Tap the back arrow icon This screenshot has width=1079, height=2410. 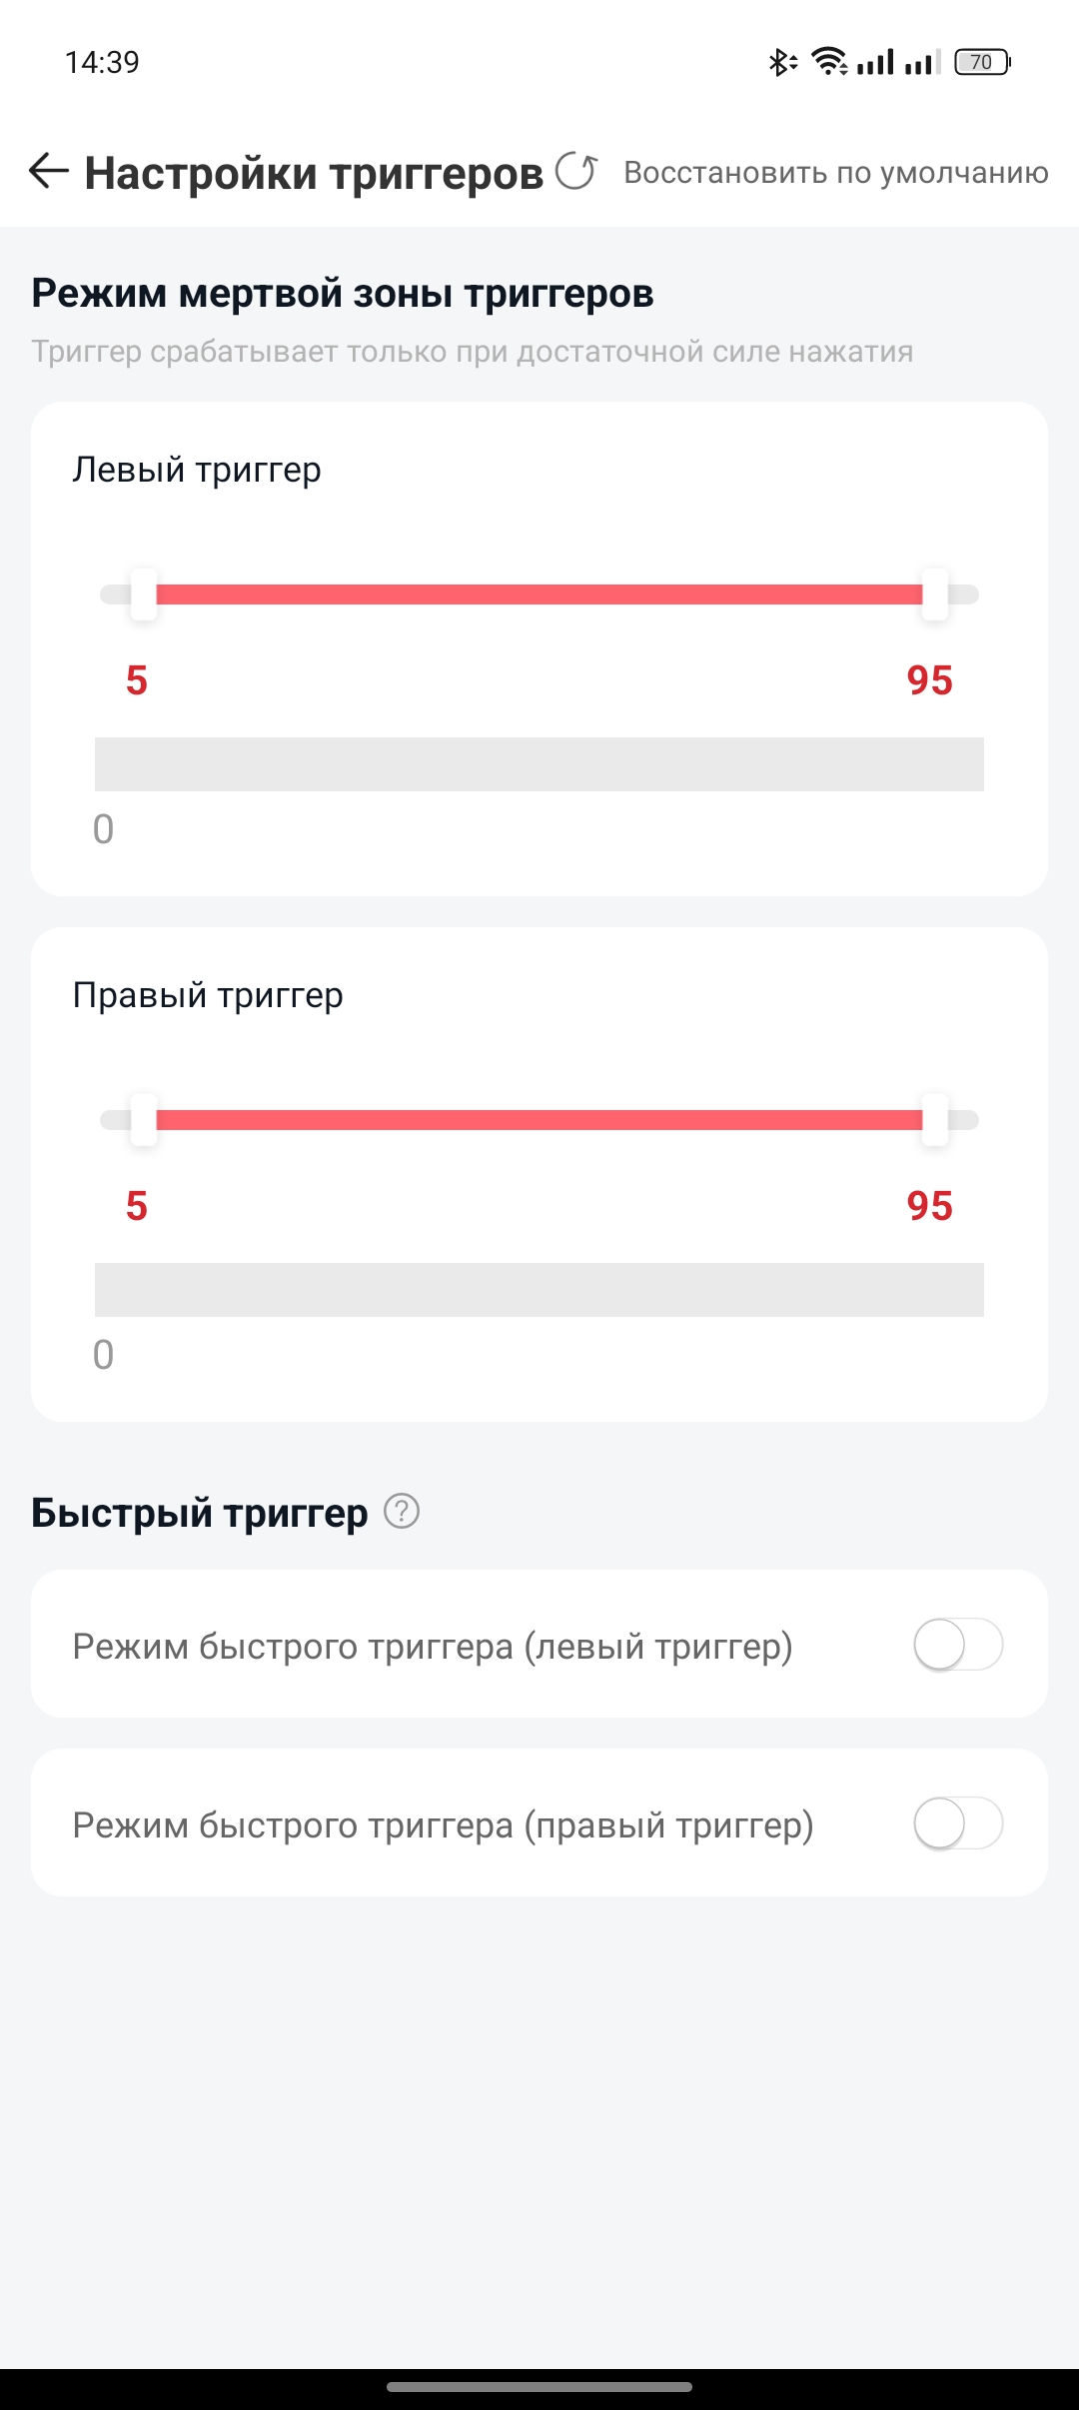(48, 171)
